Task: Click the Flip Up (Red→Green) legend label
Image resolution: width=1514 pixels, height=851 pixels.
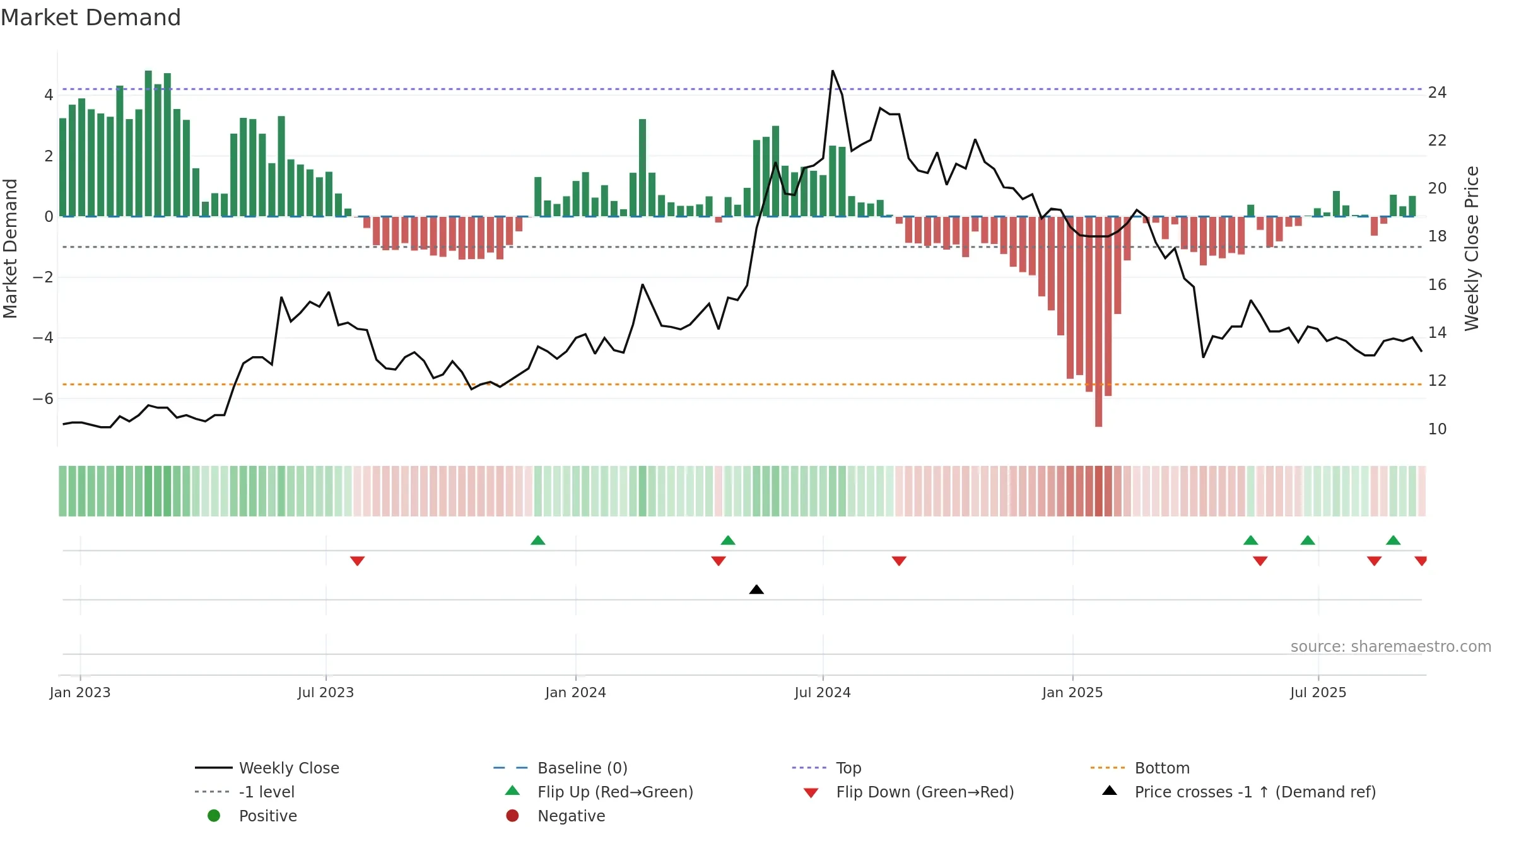Action: [615, 792]
